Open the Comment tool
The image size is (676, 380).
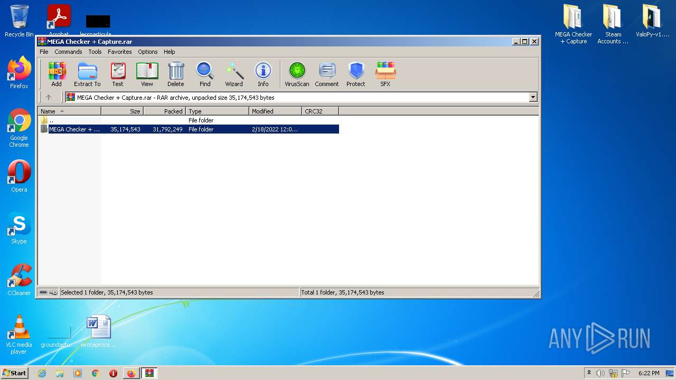327,74
